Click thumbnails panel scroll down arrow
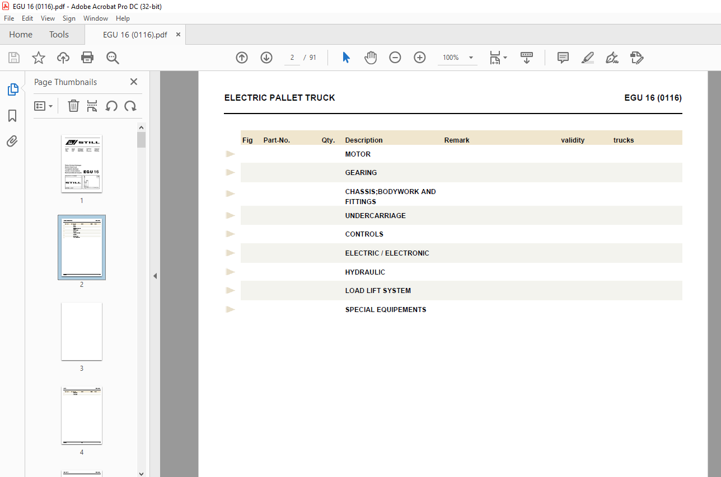Screen dimensions: 721x477 [x=141, y=473]
